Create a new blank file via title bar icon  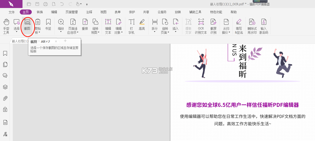(x=54, y=4)
